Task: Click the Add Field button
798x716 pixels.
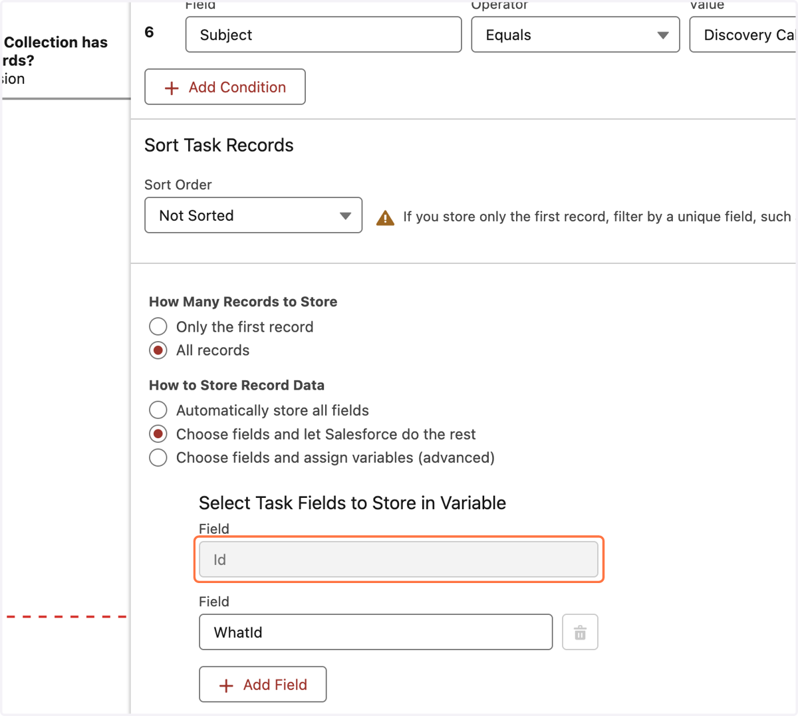Action: click(x=263, y=684)
